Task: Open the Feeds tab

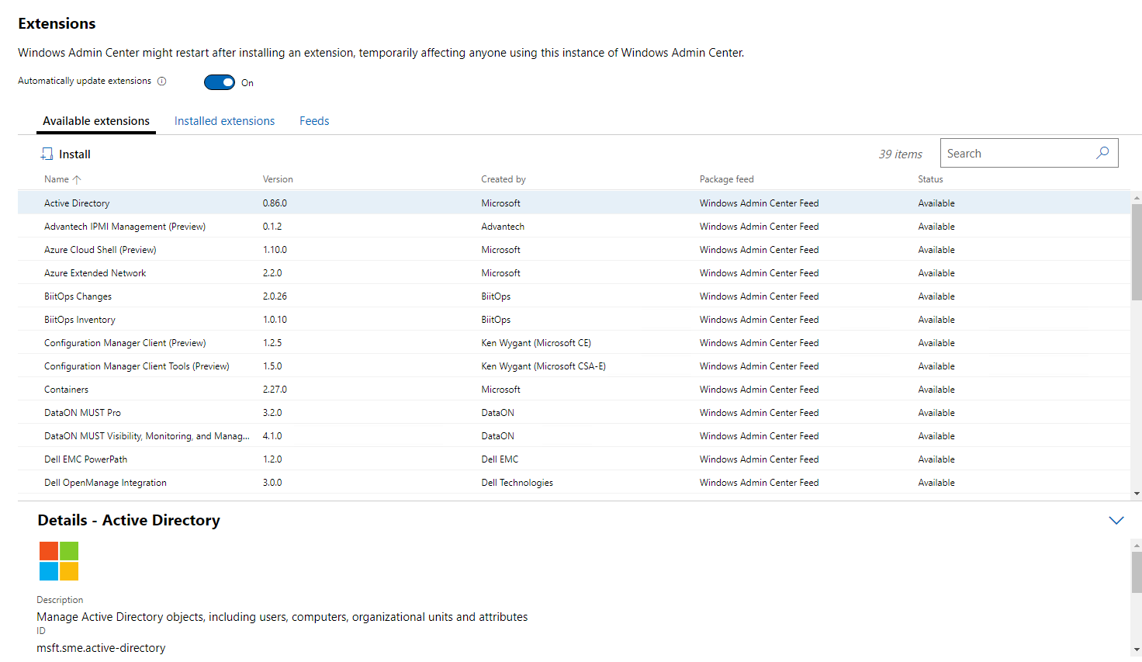Action: click(x=313, y=120)
